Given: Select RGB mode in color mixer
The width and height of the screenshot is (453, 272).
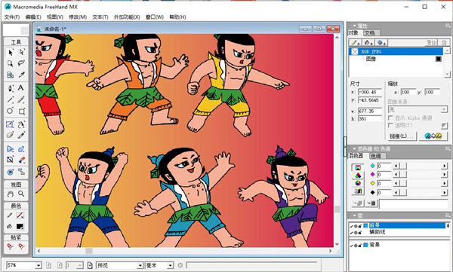Looking at the screenshot, I should tap(358, 176).
